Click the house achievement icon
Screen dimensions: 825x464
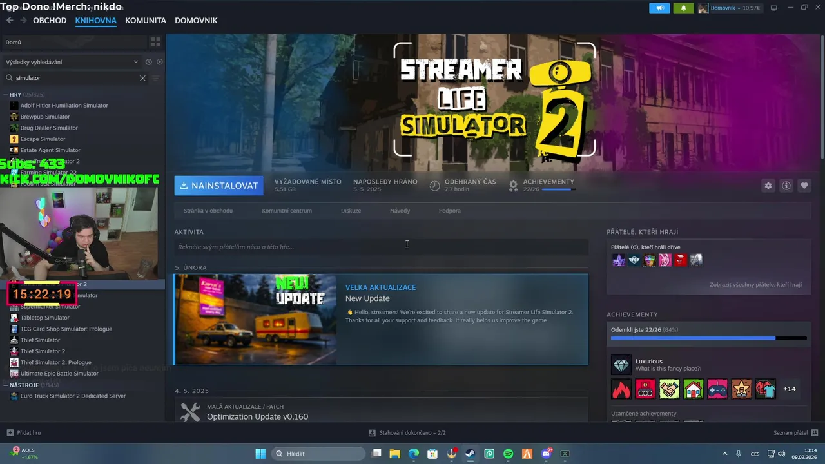[694, 389]
